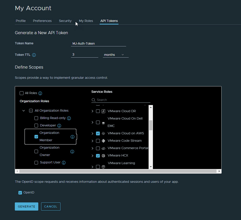Image resolution: width=241 pixels, height=220 pixels.
Task: Check the VMware Code Stream checkbox
Action: pos(98,141)
